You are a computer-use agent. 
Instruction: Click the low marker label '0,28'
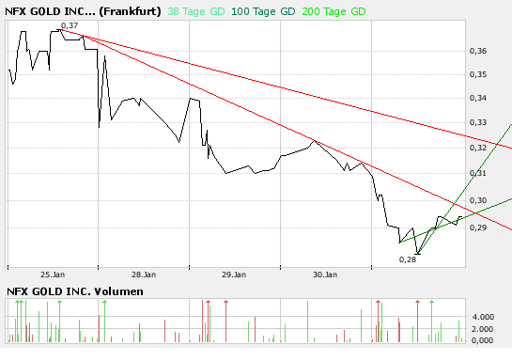408,259
